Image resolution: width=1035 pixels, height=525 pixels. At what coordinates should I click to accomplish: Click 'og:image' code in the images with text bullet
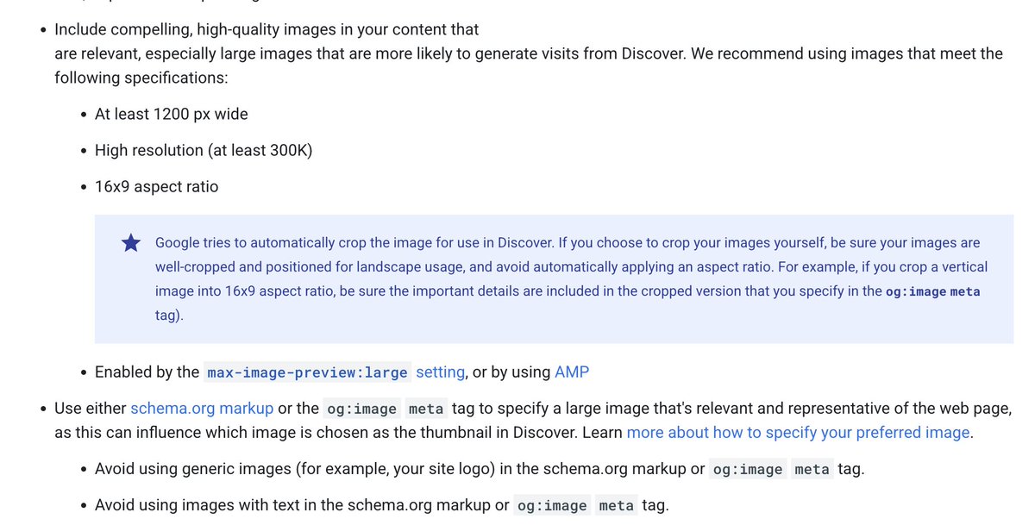(x=552, y=506)
